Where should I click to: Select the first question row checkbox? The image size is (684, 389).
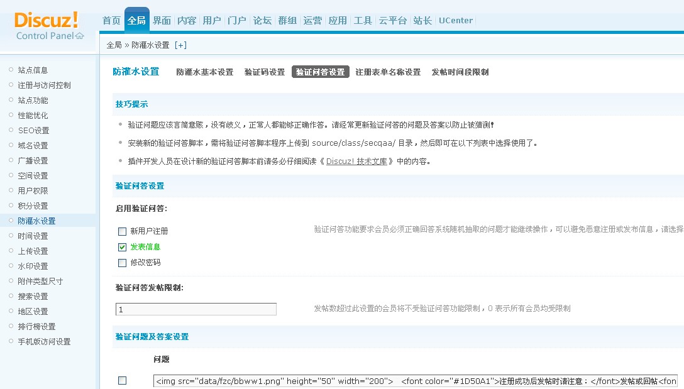[123, 381]
